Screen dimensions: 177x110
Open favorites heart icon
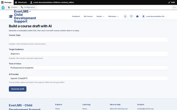131,16
